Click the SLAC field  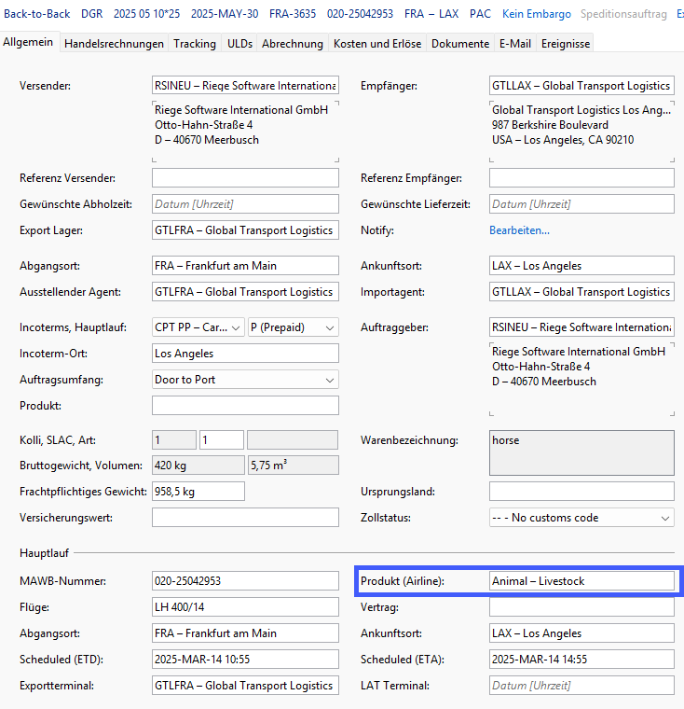point(222,440)
